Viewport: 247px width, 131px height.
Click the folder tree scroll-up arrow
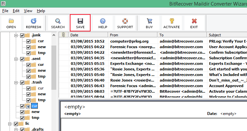click(54, 35)
